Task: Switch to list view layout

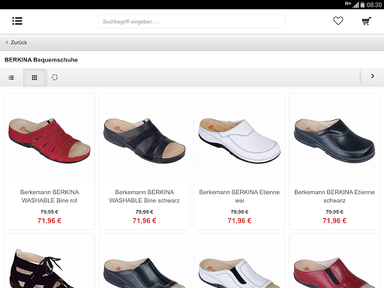Action: [11, 77]
